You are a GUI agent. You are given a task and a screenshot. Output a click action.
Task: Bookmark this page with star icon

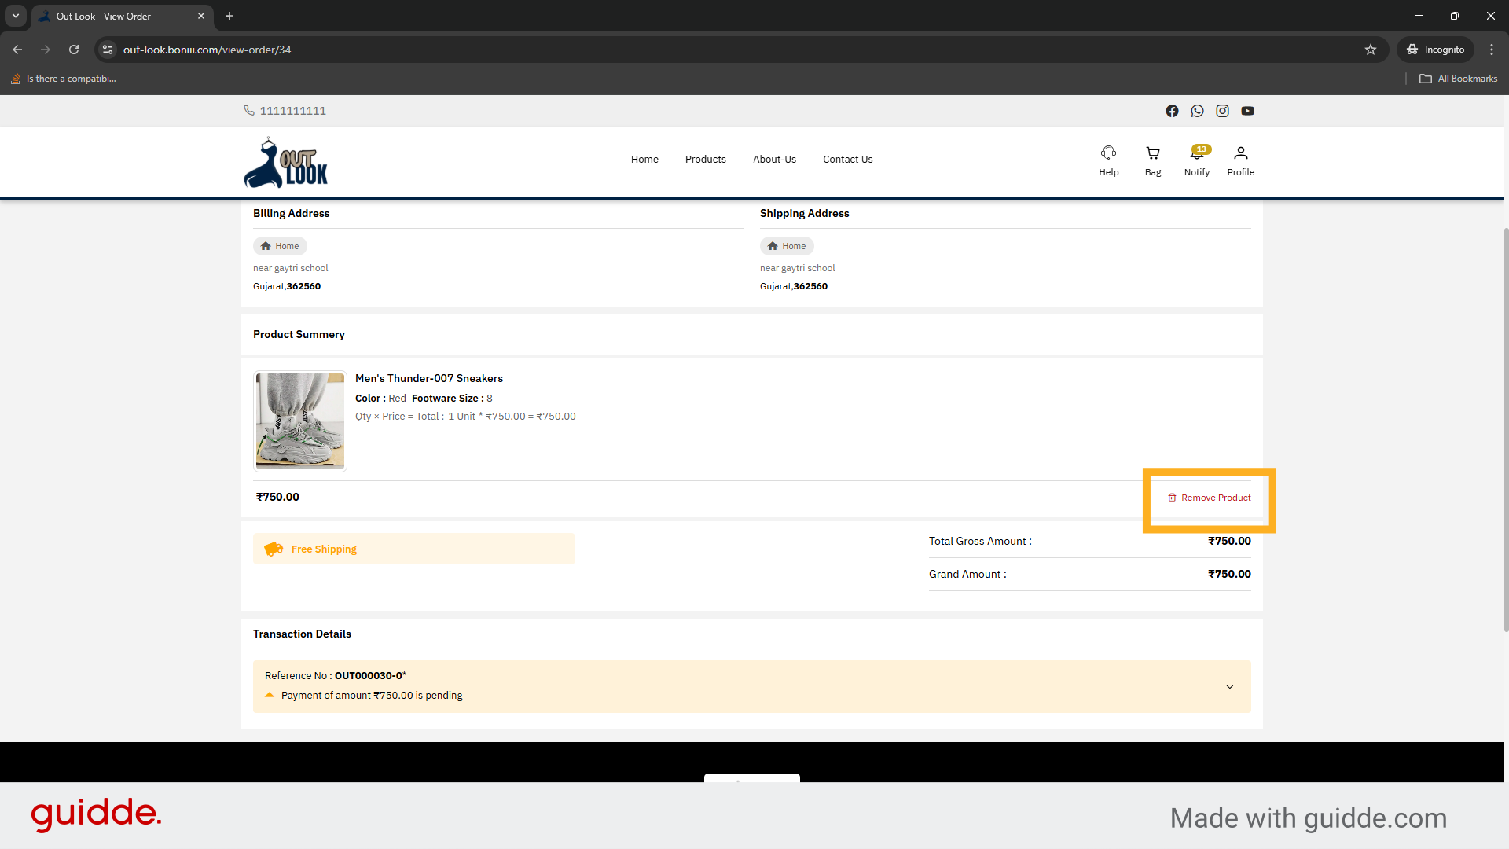click(1371, 50)
